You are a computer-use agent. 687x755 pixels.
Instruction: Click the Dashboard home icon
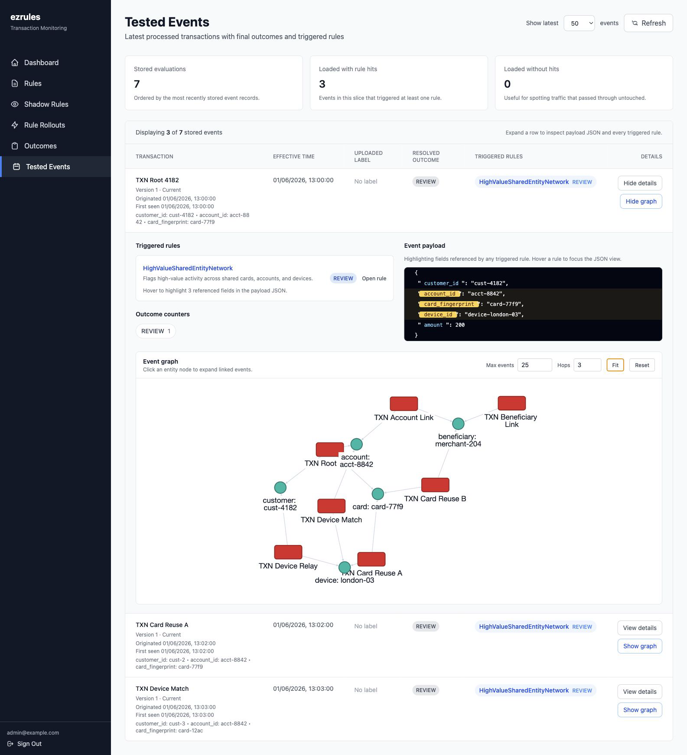click(x=15, y=62)
